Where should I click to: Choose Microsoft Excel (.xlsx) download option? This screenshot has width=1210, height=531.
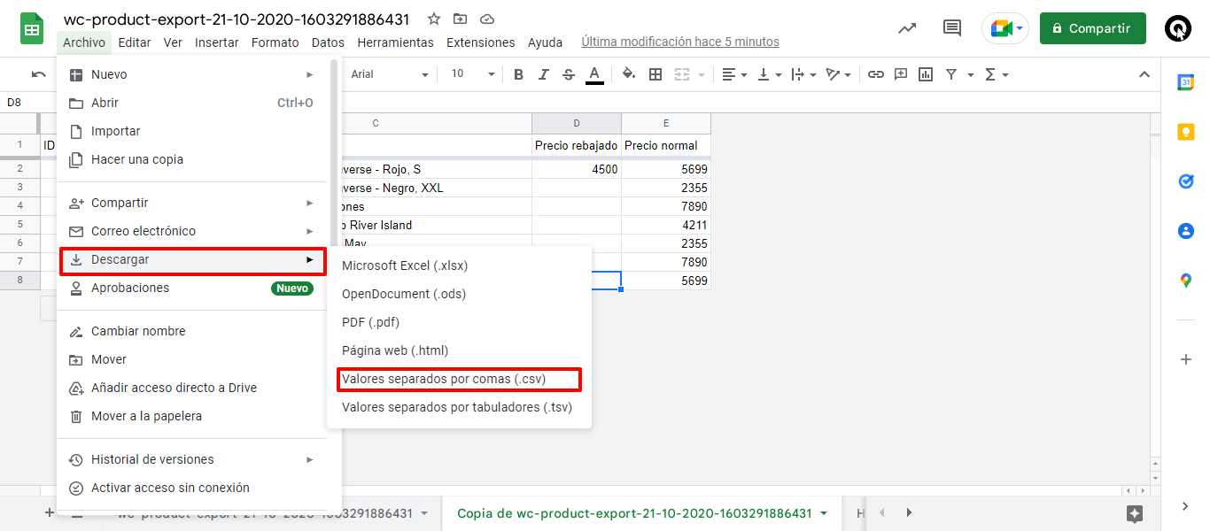[x=405, y=265]
